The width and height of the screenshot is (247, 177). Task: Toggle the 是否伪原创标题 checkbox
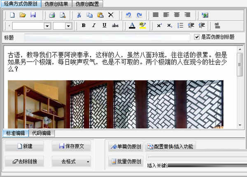(x=197, y=37)
